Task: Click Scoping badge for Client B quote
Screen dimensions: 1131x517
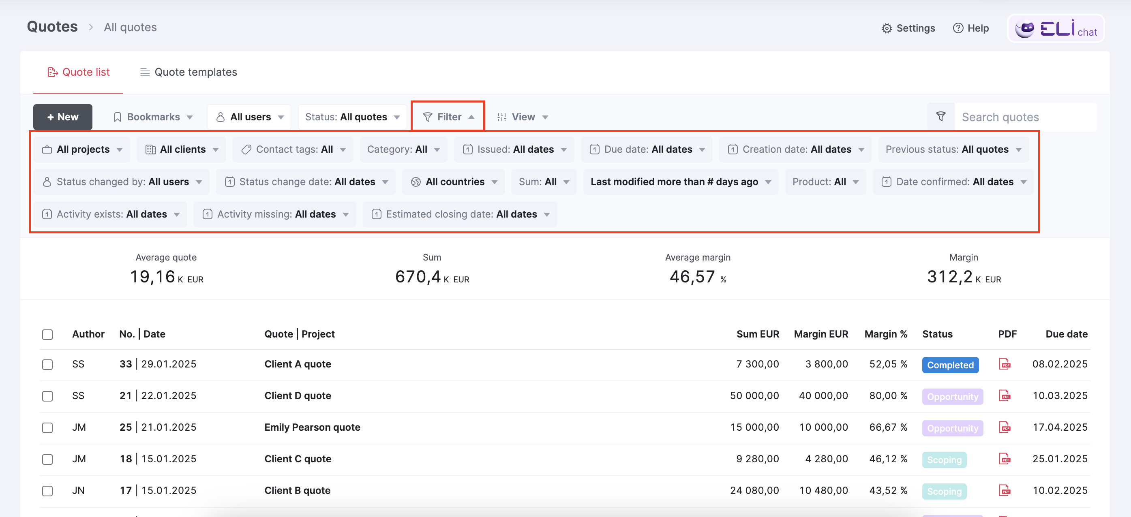Action: click(944, 491)
